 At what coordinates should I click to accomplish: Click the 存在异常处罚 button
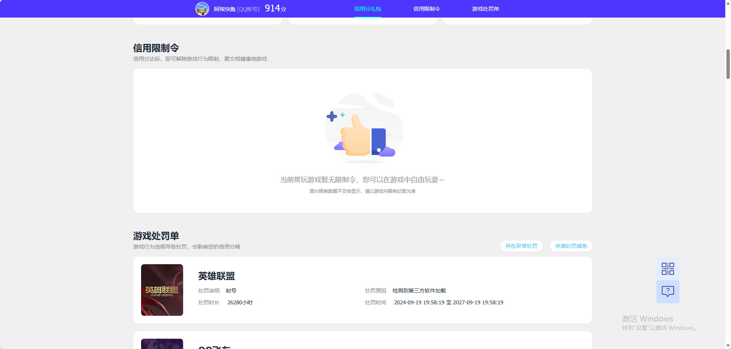coord(521,246)
